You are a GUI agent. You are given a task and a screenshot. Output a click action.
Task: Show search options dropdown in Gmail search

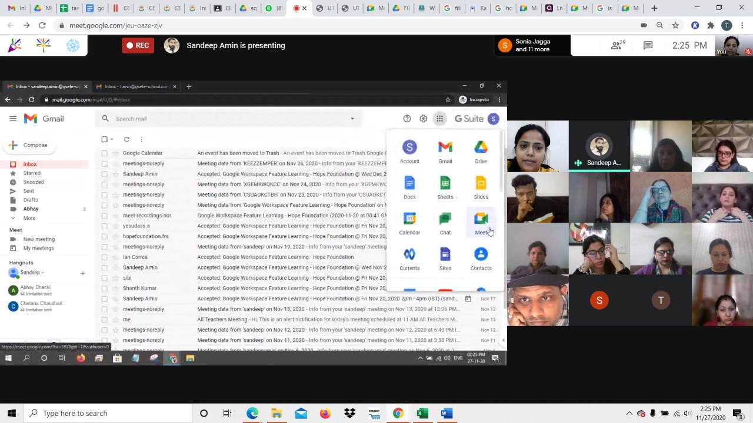[352, 119]
